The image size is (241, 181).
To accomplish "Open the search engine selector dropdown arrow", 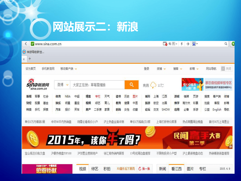I will (197, 44).
